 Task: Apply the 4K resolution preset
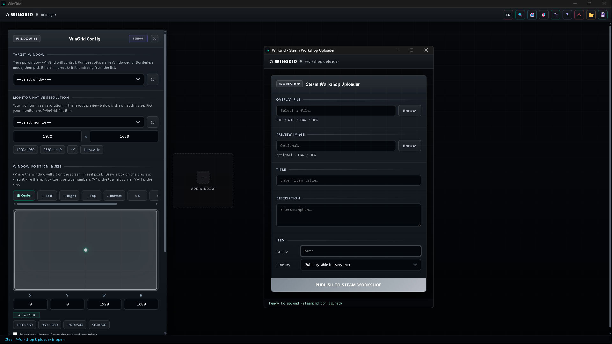click(73, 150)
